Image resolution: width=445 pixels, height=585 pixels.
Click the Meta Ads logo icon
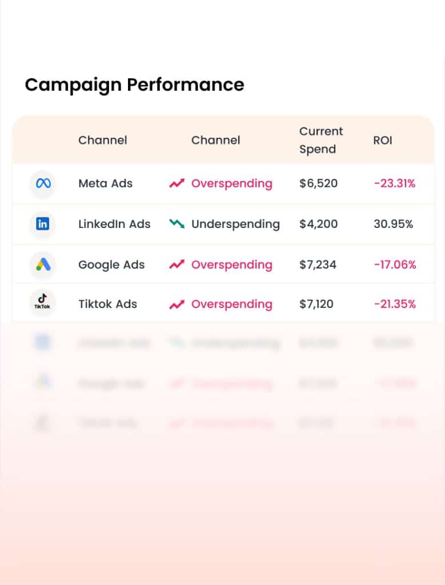[x=43, y=184]
